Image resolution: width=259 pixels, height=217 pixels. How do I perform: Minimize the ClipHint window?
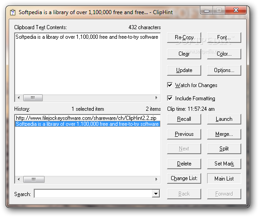(x=207, y=10)
